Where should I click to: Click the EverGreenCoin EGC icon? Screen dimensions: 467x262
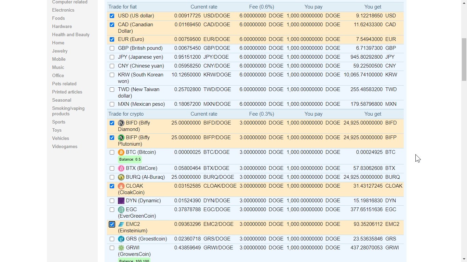pyautogui.click(x=121, y=210)
